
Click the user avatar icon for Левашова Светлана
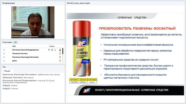[x=60, y=53]
